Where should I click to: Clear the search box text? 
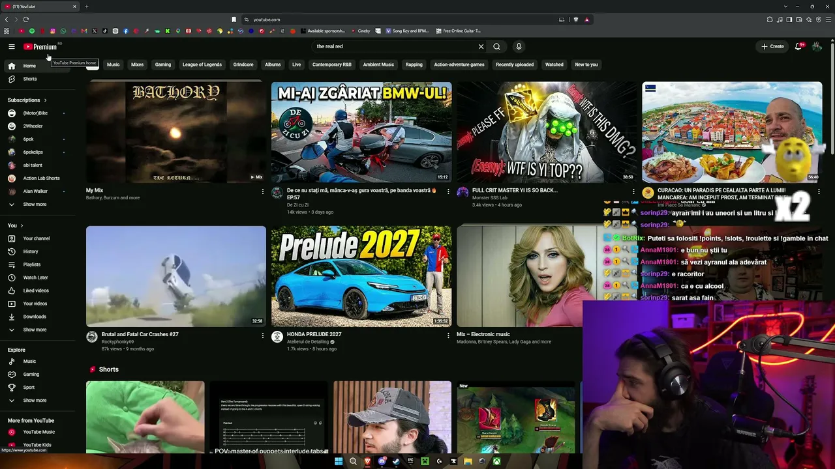481,46
